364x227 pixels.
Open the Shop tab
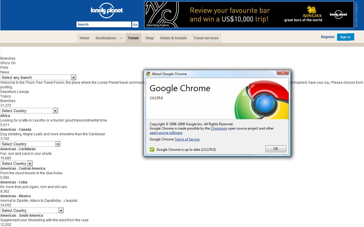pos(150,38)
